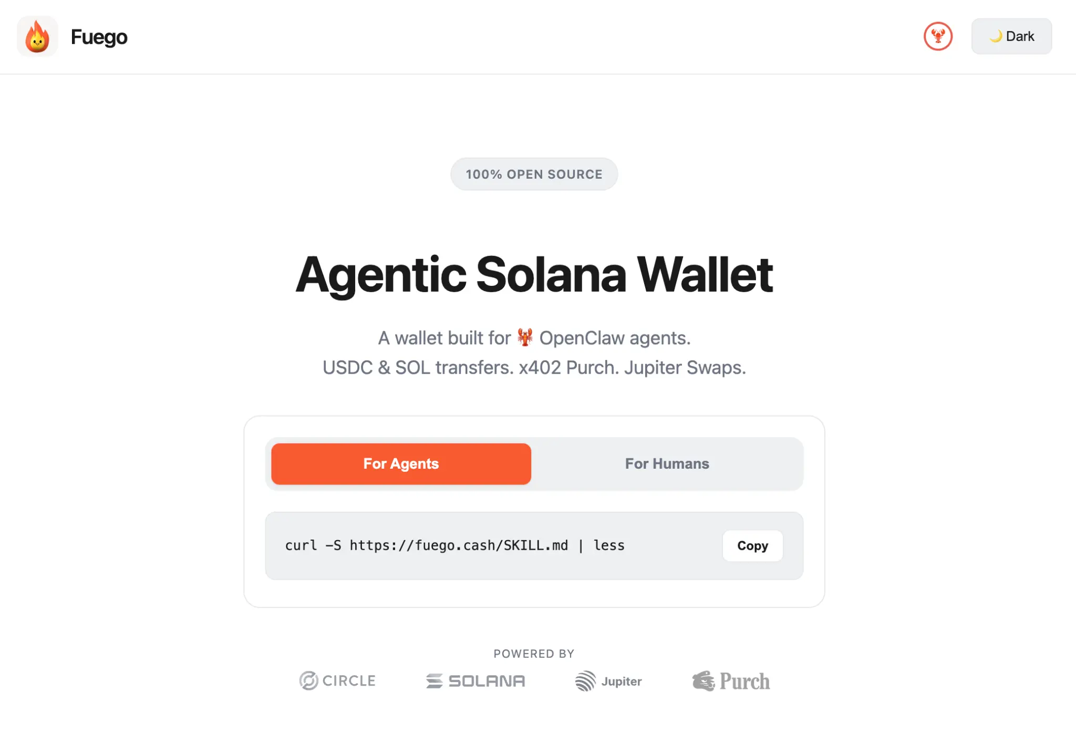Viewport: 1076px width, 753px height.
Task: Click the curl SKILL.md command text
Action: point(454,545)
